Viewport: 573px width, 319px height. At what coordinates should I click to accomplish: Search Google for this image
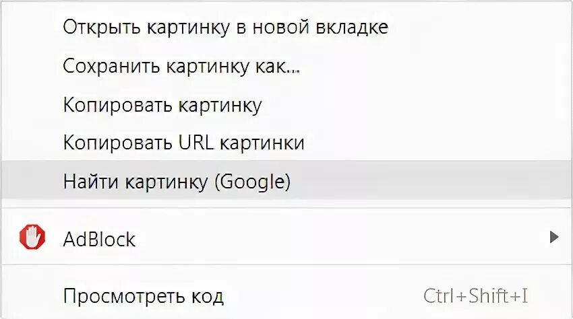coord(177,181)
